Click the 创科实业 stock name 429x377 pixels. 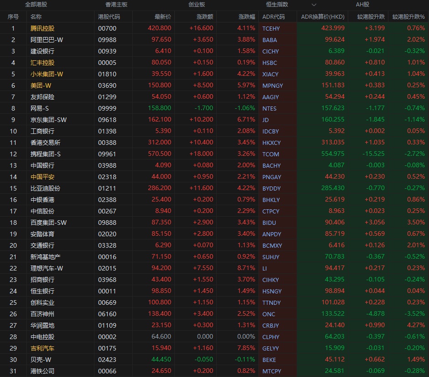click(42, 303)
